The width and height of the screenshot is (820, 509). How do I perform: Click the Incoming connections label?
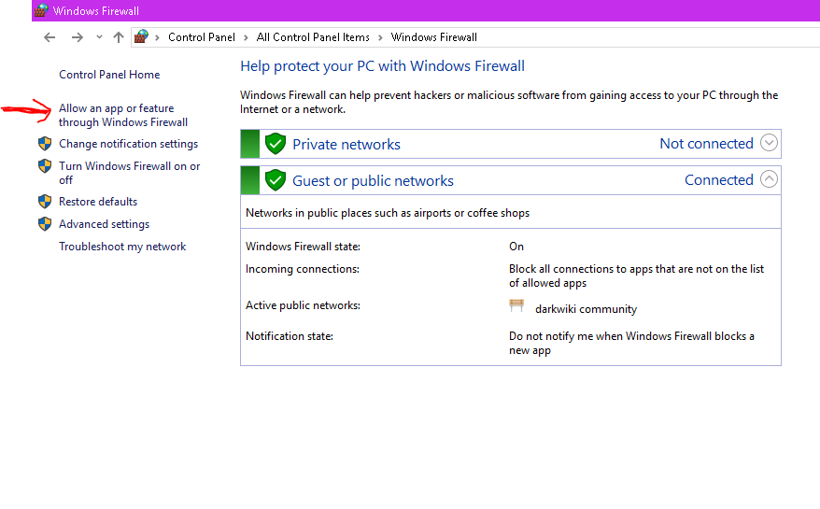[303, 269]
